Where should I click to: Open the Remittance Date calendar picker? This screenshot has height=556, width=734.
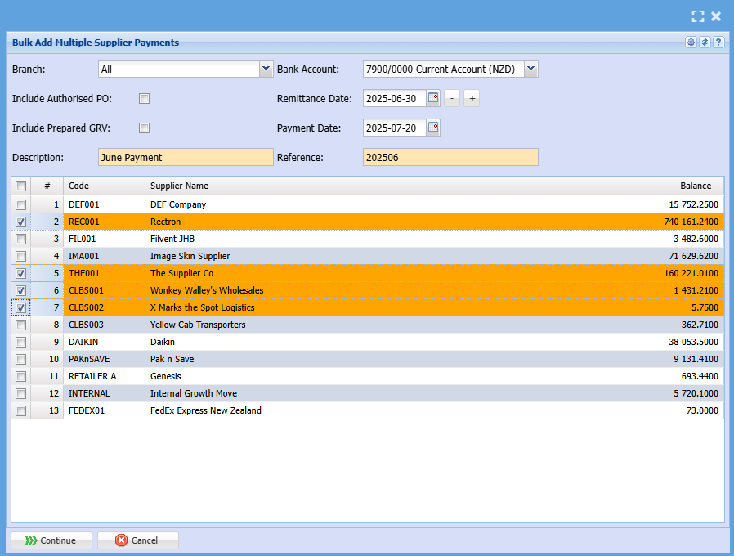pyautogui.click(x=433, y=99)
